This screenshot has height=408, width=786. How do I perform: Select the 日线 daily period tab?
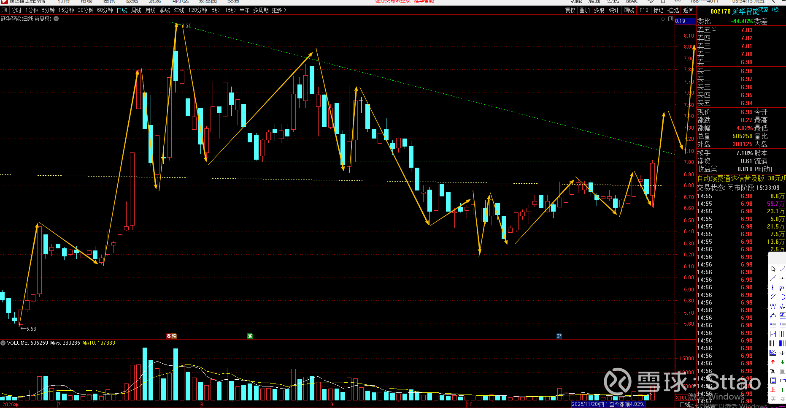122,10
